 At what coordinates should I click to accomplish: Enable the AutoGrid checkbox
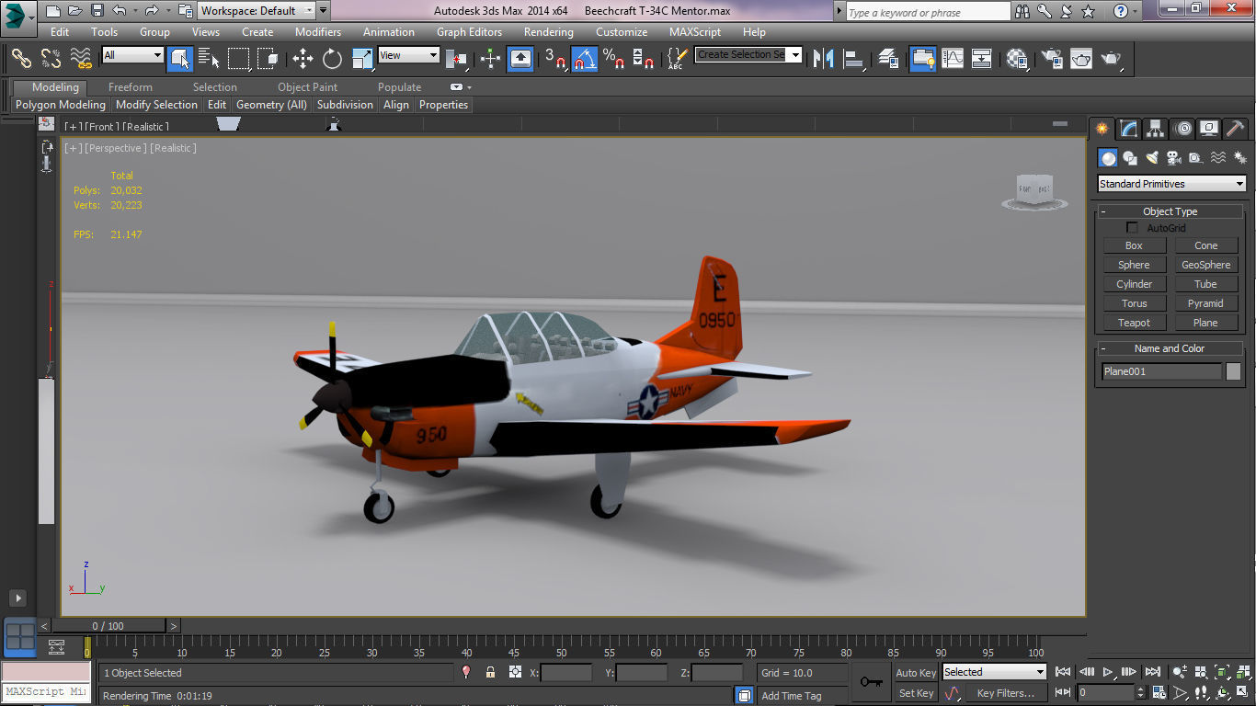click(x=1133, y=227)
